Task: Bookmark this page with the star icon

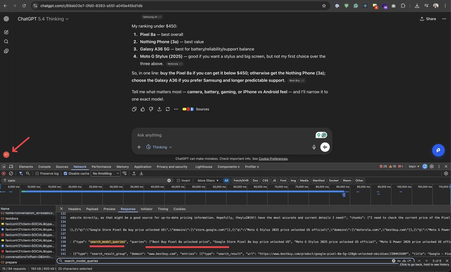Action: click(x=324, y=6)
